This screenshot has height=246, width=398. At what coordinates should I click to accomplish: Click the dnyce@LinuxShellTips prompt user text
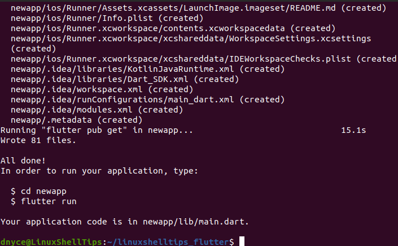click(51, 241)
